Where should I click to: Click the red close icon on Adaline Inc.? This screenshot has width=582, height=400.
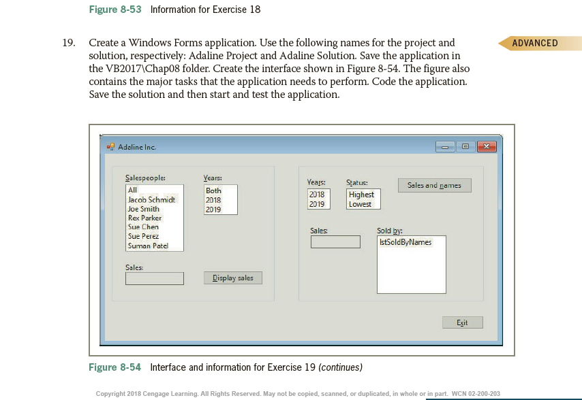[487, 145]
